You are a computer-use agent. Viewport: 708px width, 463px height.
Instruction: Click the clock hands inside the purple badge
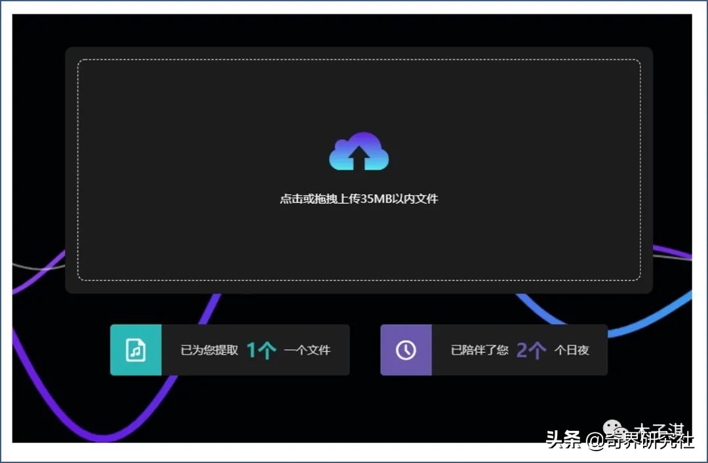coord(406,350)
